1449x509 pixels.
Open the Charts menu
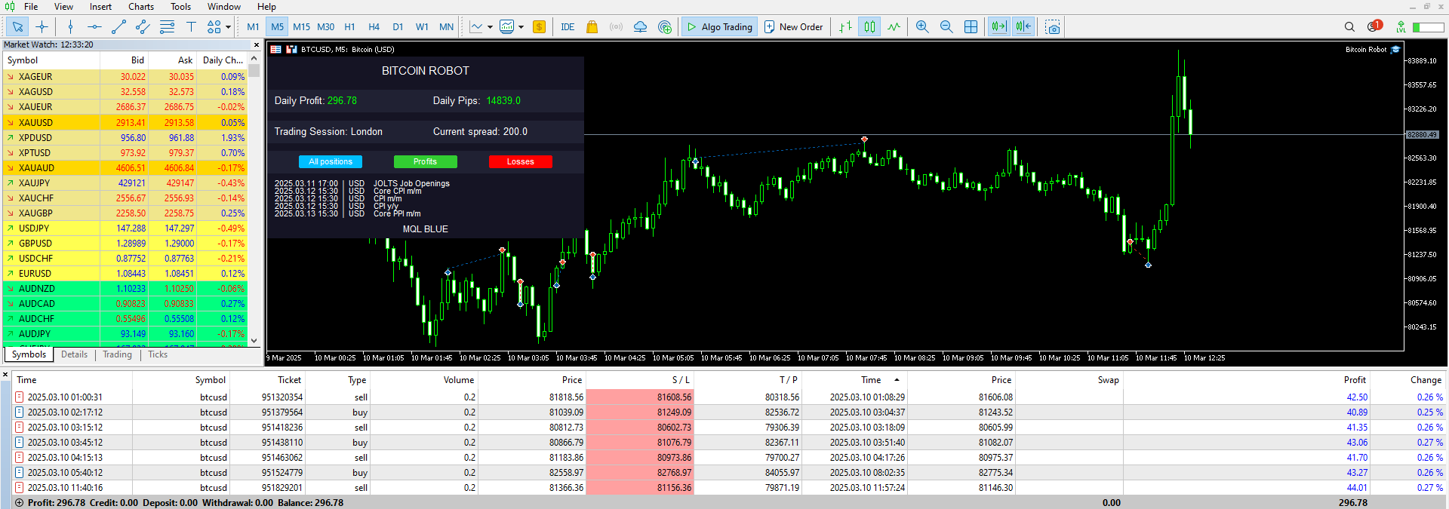point(141,7)
